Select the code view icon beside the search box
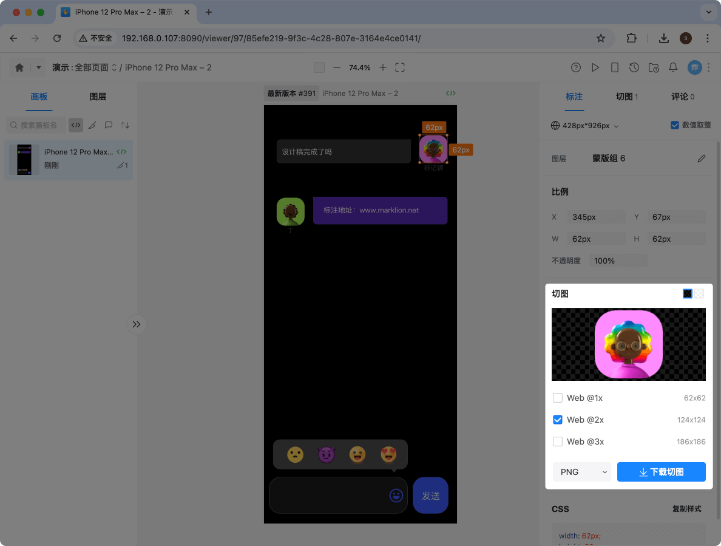This screenshot has width=721, height=546. pyautogui.click(x=76, y=125)
